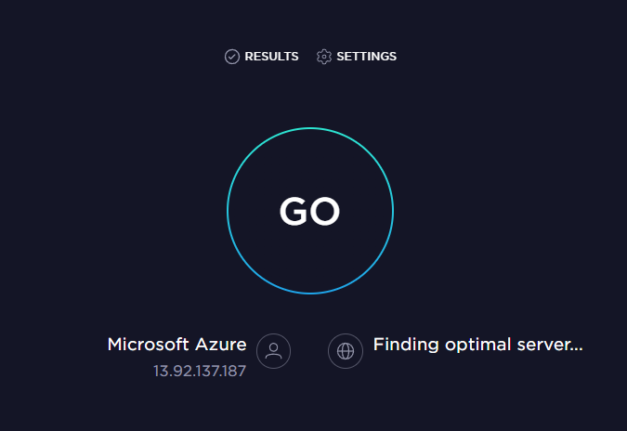Open the RESULTS text label
The width and height of the screenshot is (627, 431).
(x=271, y=57)
